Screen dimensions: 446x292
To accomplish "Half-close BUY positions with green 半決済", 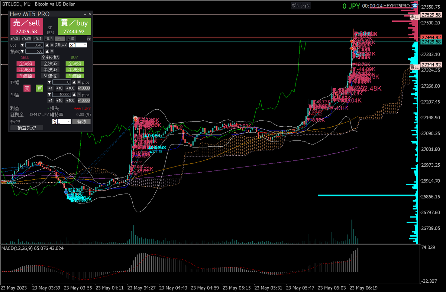I will [x=75, y=70].
